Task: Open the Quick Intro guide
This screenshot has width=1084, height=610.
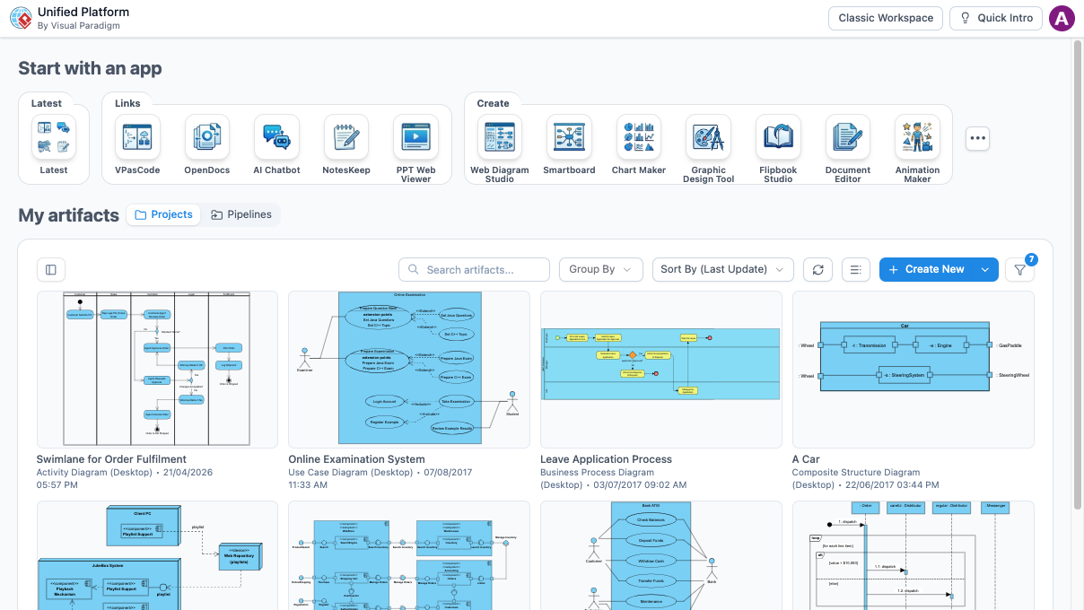Action: (x=996, y=18)
